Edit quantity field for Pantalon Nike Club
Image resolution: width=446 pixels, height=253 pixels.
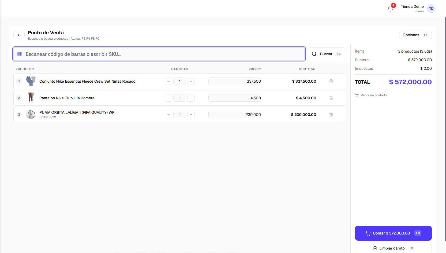point(180,98)
